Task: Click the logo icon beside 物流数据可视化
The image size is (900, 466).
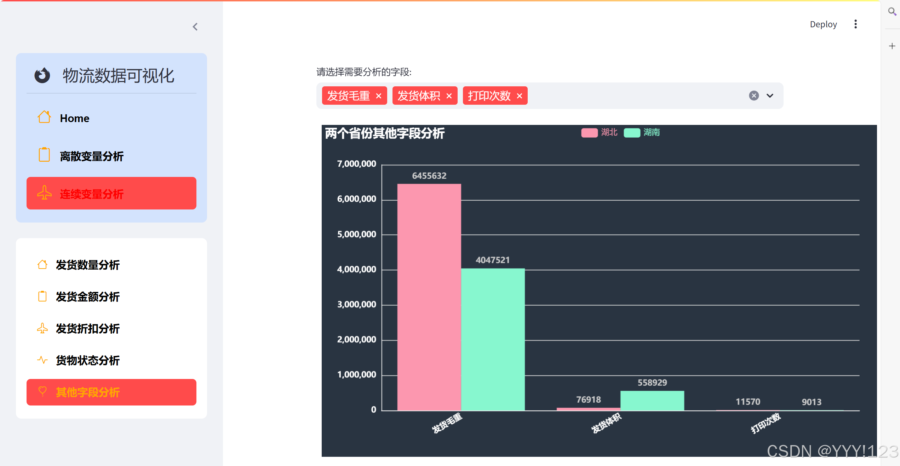Action: tap(42, 75)
